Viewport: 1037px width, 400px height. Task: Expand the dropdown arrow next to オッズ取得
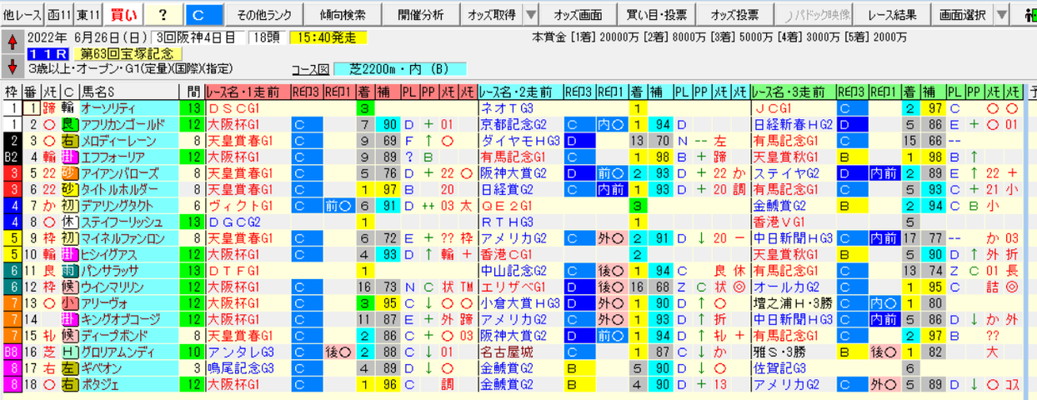point(532,14)
